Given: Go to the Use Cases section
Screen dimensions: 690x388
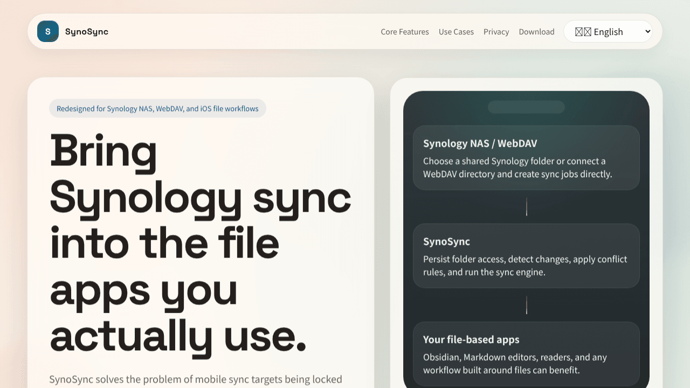Looking at the screenshot, I should click(x=456, y=32).
